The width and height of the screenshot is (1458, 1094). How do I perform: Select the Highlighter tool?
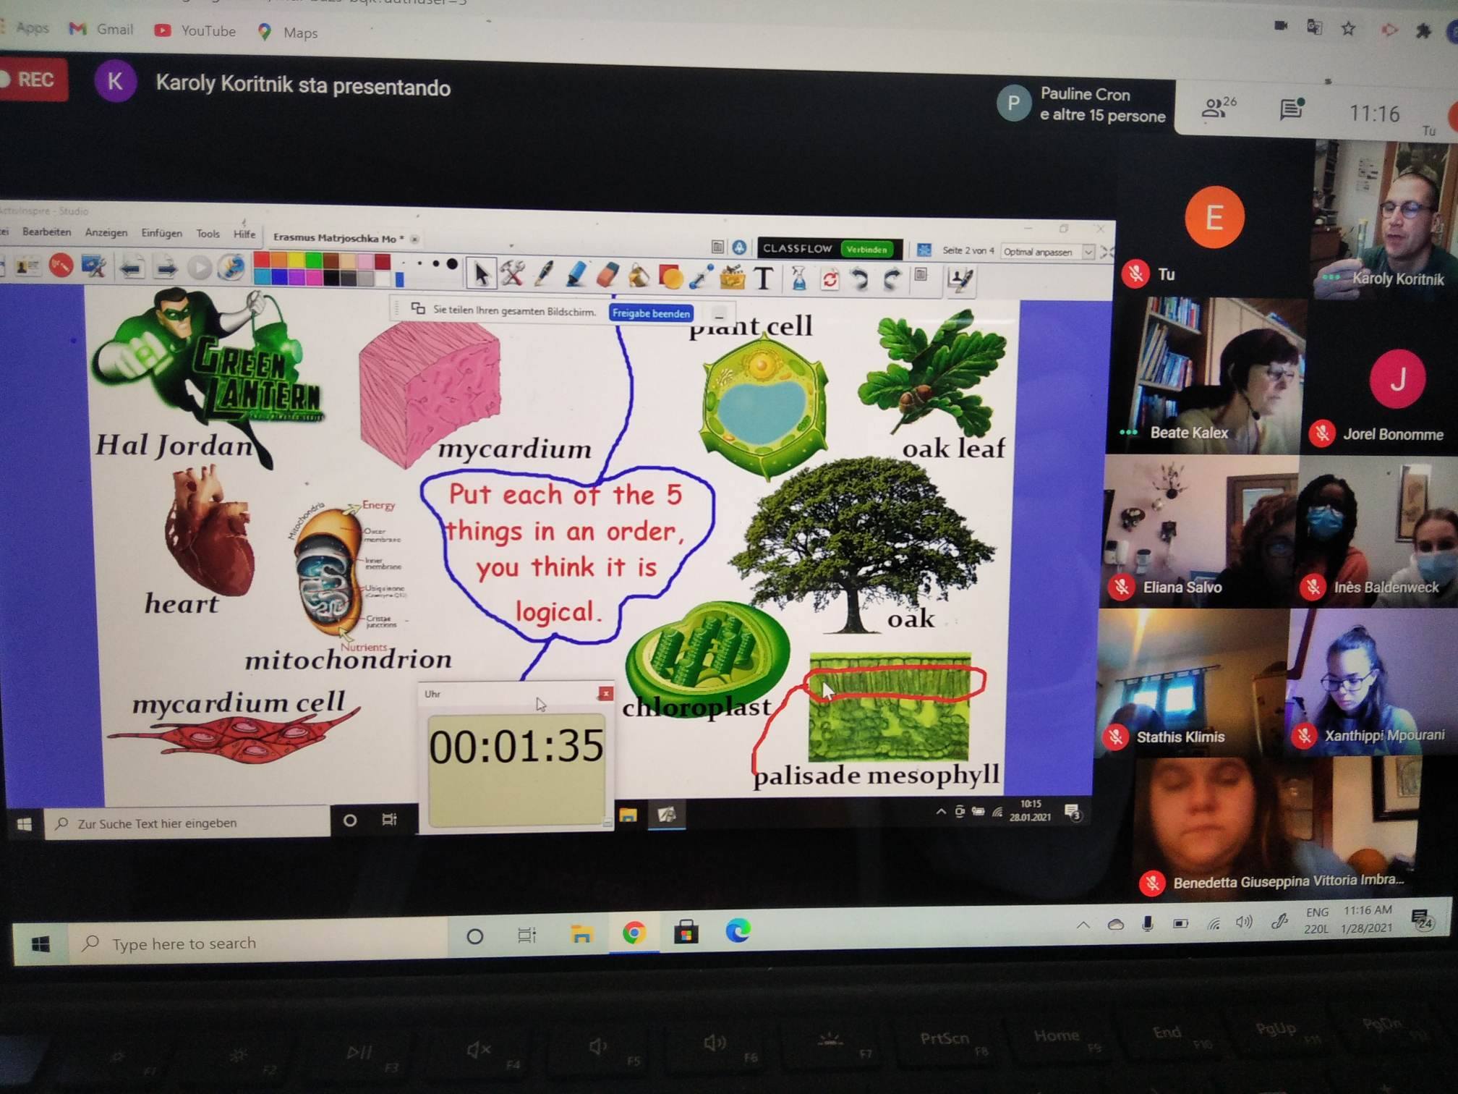(x=576, y=275)
